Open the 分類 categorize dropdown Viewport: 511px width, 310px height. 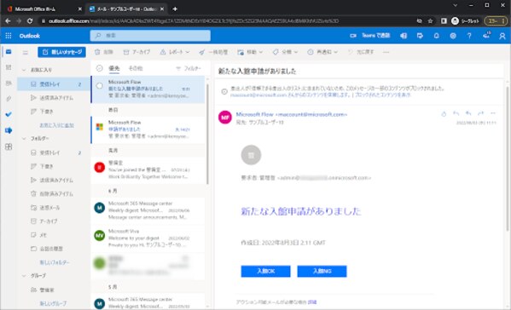285,52
